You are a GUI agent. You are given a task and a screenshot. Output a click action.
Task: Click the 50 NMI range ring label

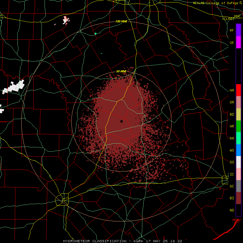[121, 71]
